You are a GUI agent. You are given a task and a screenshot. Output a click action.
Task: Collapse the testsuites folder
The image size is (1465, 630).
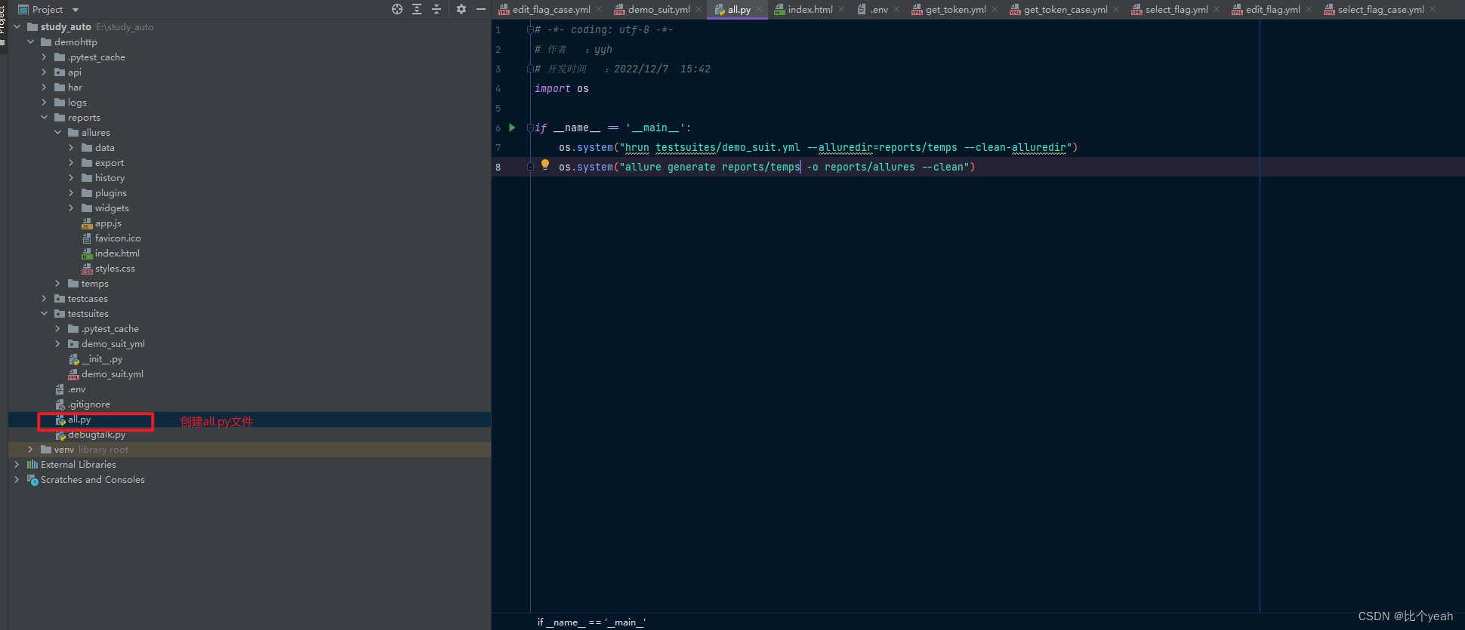pyautogui.click(x=44, y=313)
